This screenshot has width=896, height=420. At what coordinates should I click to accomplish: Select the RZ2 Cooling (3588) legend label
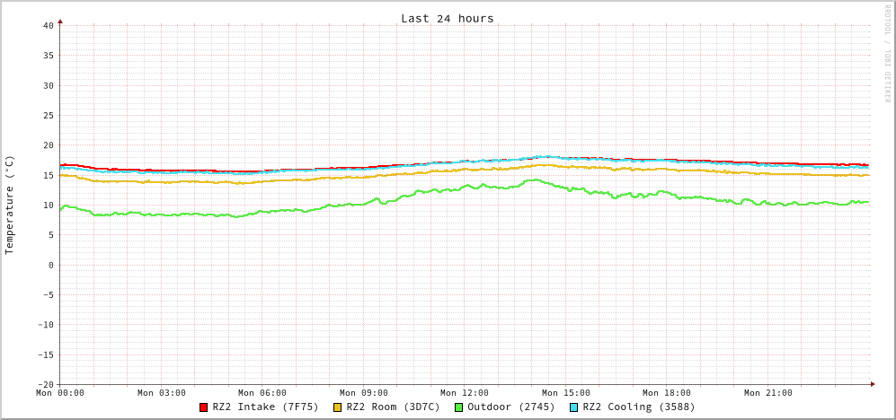point(638,407)
